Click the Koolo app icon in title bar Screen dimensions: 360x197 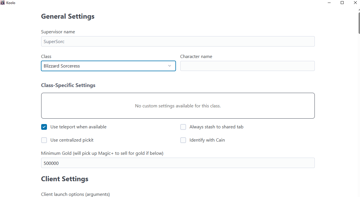pos(3,3)
